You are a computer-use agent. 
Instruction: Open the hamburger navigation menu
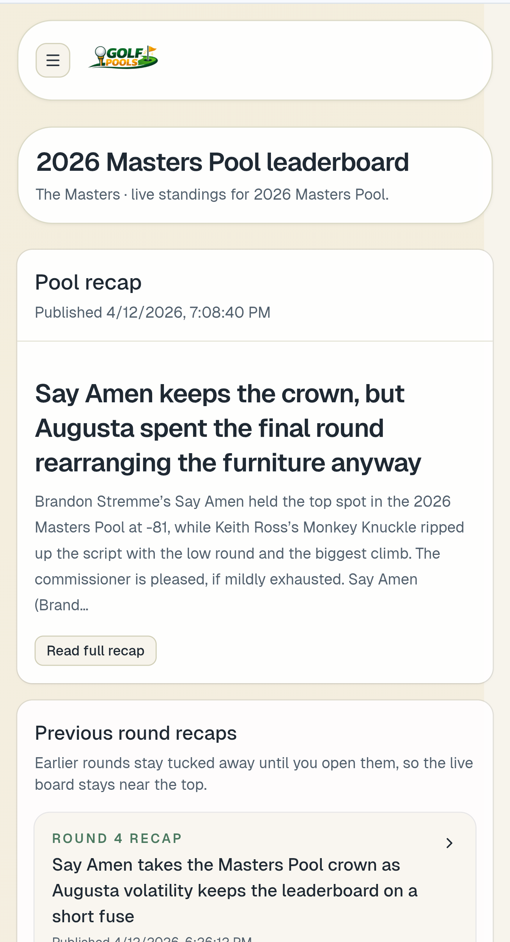[x=52, y=60]
